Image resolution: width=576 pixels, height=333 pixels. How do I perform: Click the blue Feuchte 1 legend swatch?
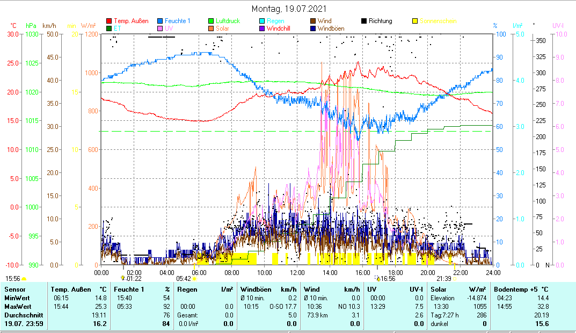click(161, 21)
